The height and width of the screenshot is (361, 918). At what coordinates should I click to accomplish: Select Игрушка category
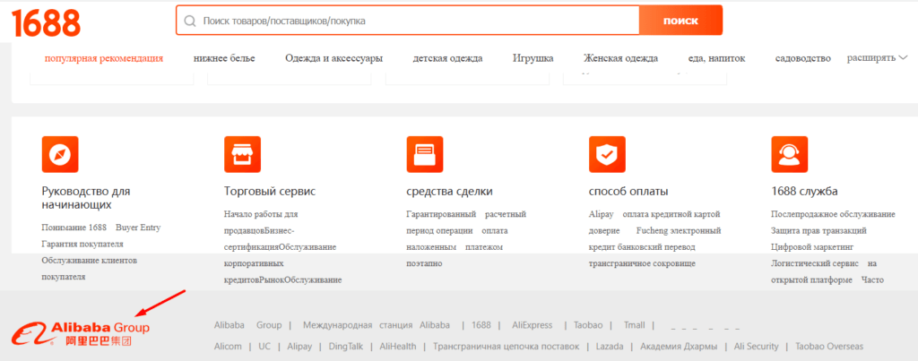tap(533, 58)
